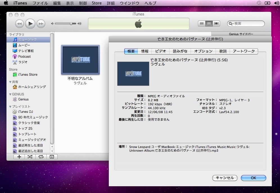Open iTunes Store in sidebar
Screen dimensions: 280x193
pos(28,75)
